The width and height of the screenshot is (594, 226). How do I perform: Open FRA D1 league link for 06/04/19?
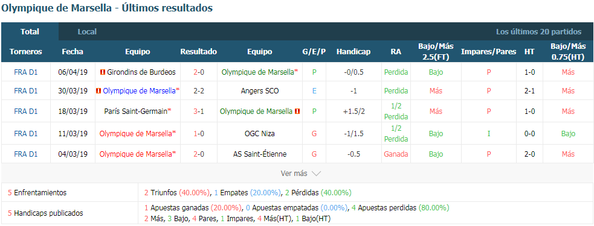pos(26,72)
